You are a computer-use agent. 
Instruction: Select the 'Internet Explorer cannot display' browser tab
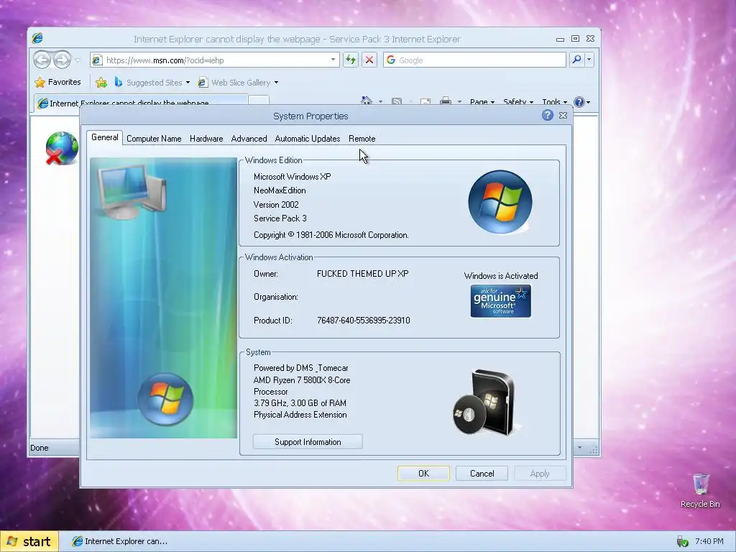point(140,102)
